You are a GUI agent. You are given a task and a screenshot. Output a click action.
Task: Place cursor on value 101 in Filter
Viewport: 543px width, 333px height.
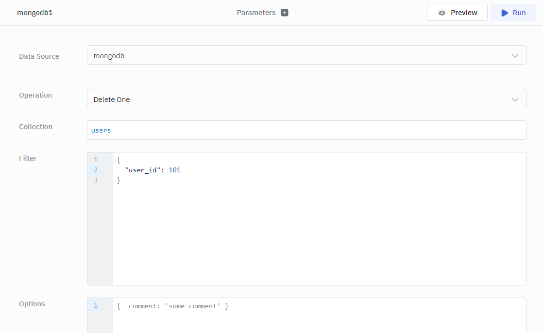pyautogui.click(x=174, y=170)
